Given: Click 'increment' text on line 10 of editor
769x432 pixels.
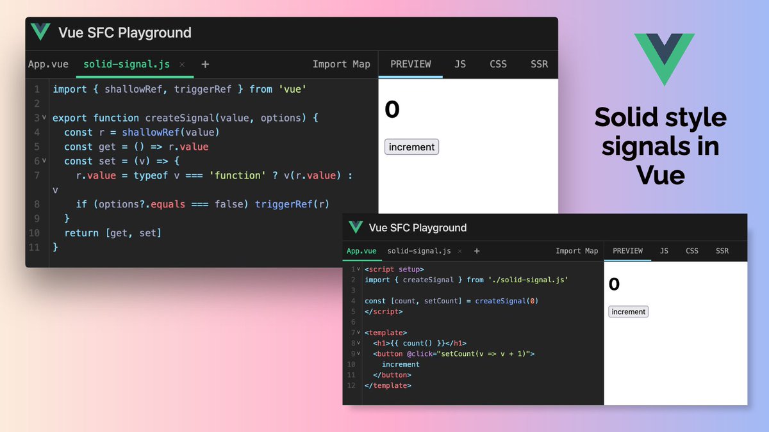Looking at the screenshot, I should pos(401,364).
